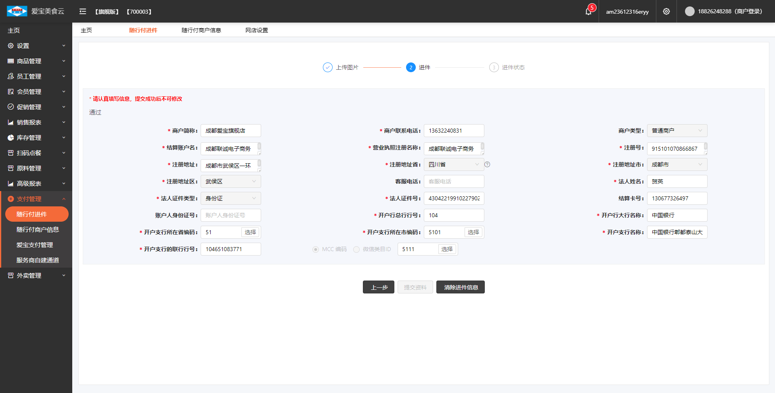775x393 pixels.
Task: Click the notification bell icon
Action: click(x=588, y=12)
